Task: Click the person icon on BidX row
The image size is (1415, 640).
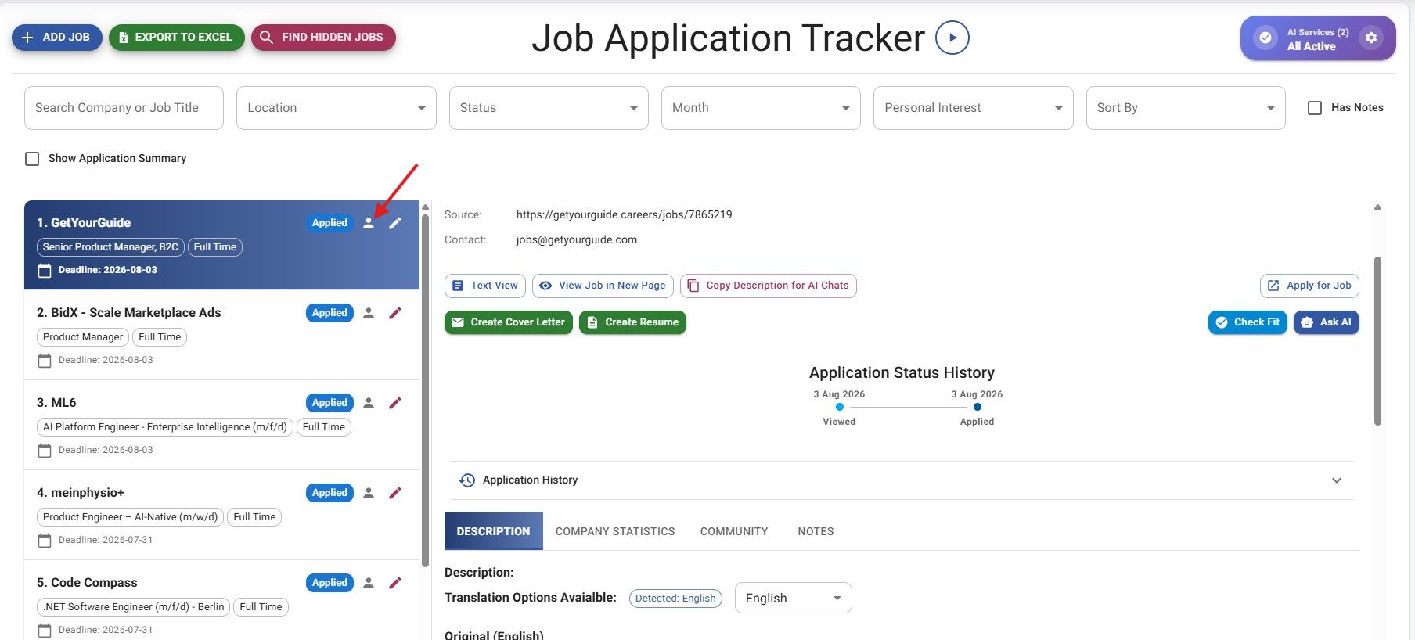Action: click(369, 313)
